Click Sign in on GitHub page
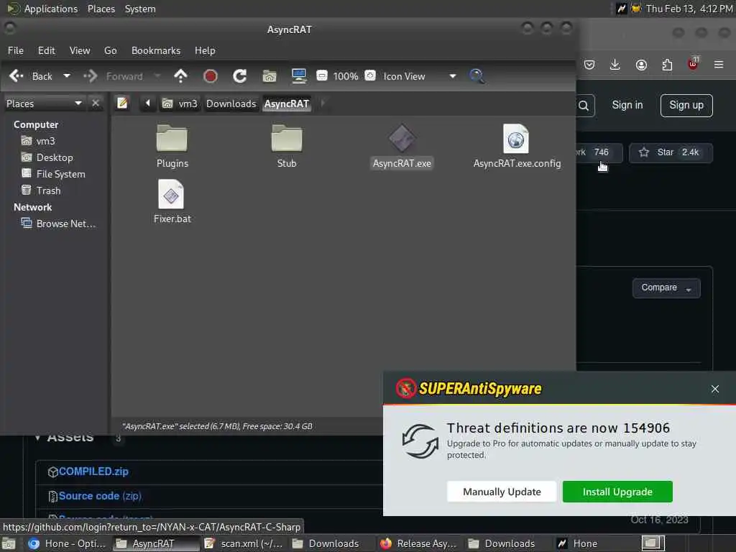 [627, 105]
